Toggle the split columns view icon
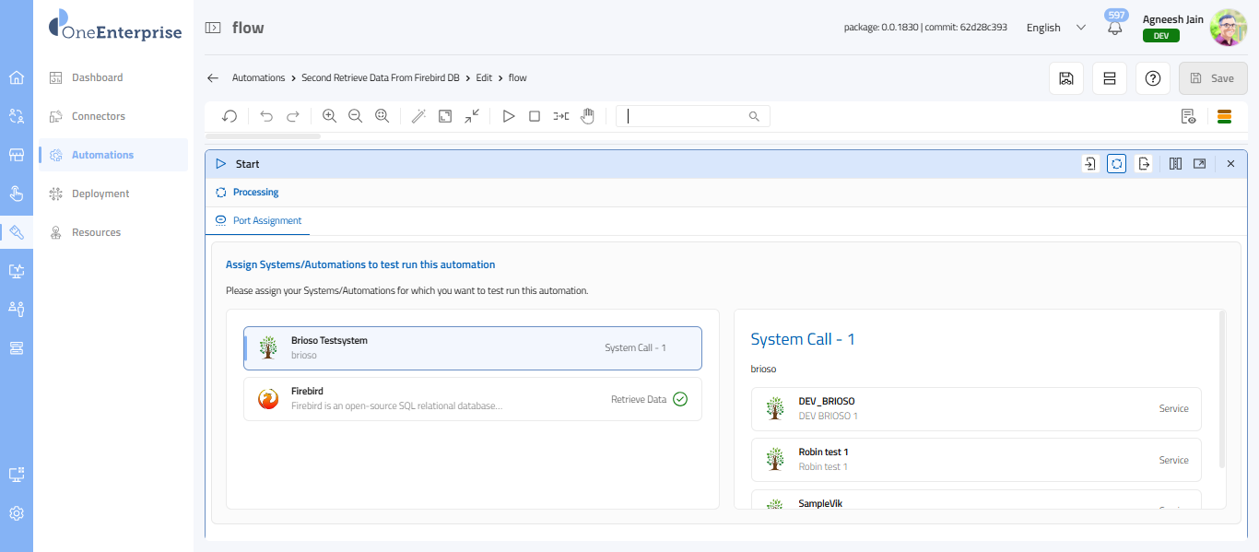This screenshot has height=552, width=1259. (1175, 164)
